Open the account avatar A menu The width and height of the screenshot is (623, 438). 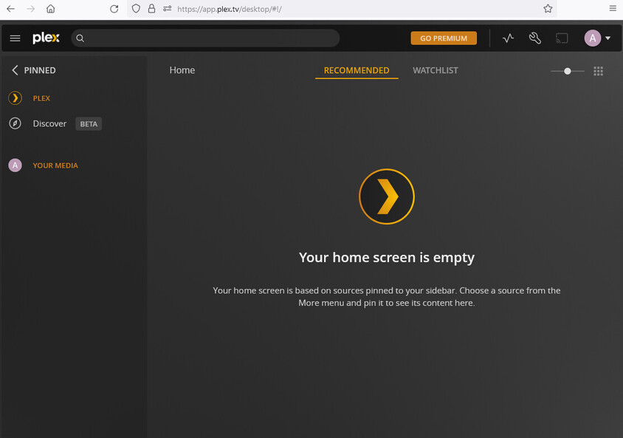[x=592, y=38]
